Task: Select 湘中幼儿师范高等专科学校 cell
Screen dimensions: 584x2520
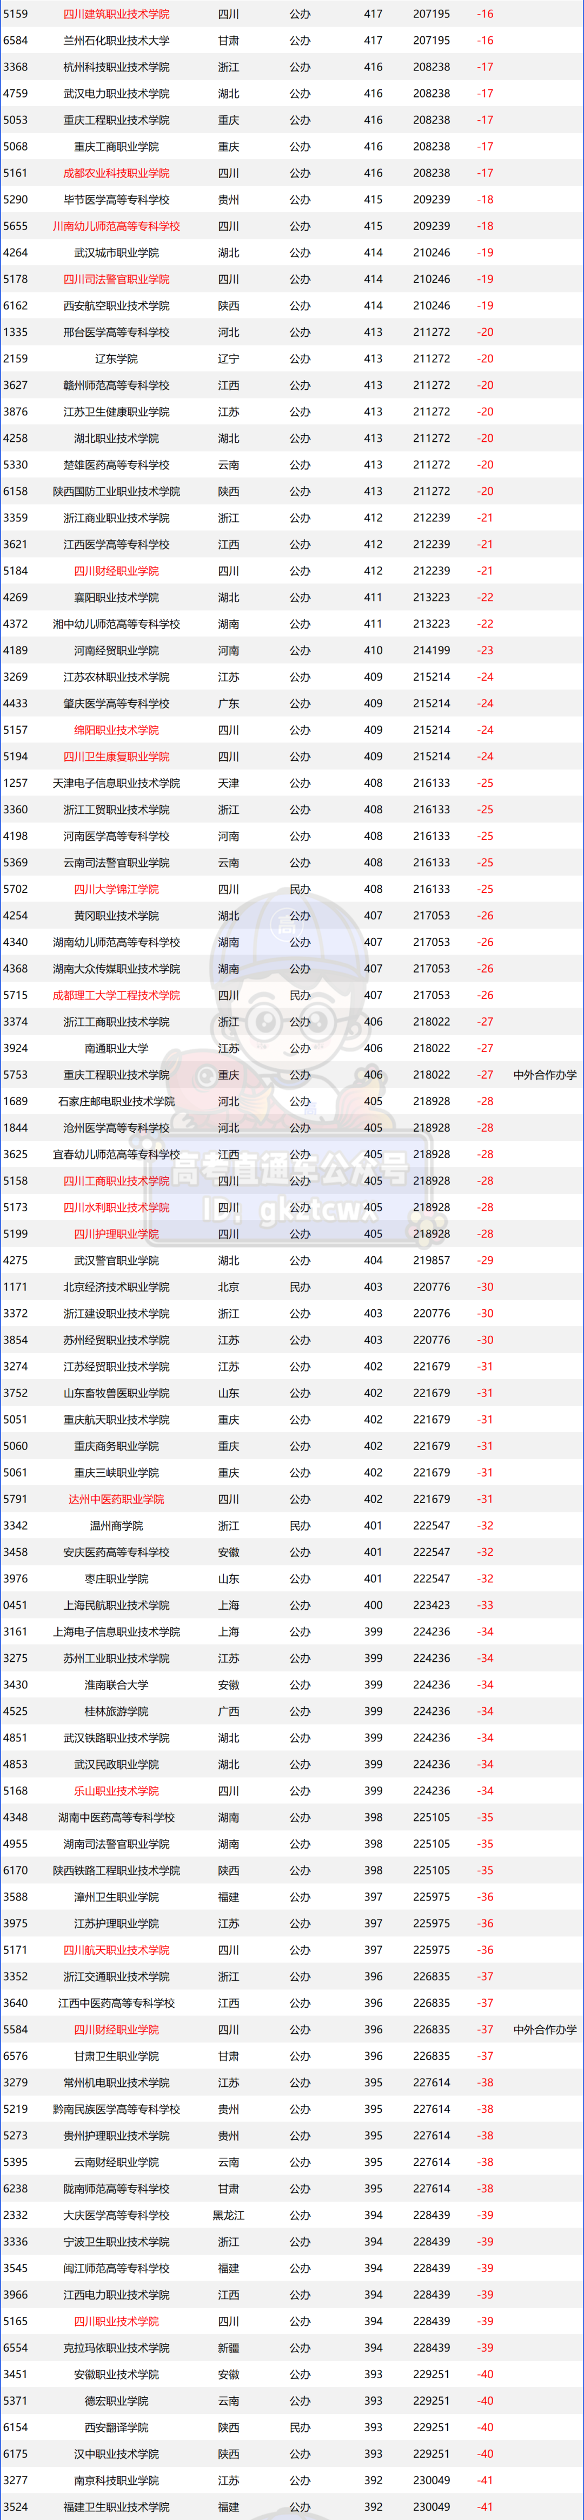Action: [x=116, y=624]
